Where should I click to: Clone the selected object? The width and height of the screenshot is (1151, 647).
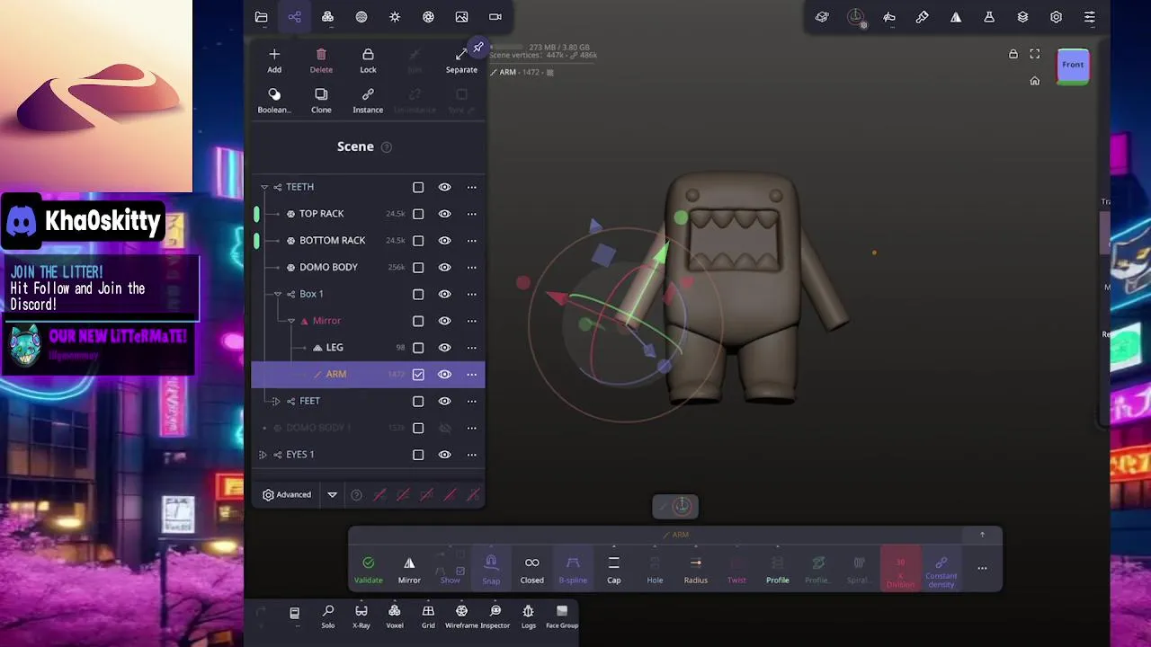pyautogui.click(x=321, y=100)
